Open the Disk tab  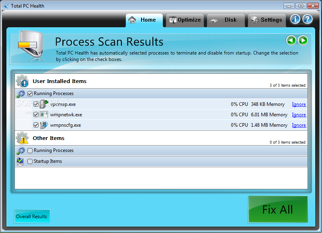click(x=226, y=20)
